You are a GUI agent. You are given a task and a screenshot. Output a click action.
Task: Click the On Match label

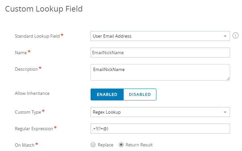[24, 145]
